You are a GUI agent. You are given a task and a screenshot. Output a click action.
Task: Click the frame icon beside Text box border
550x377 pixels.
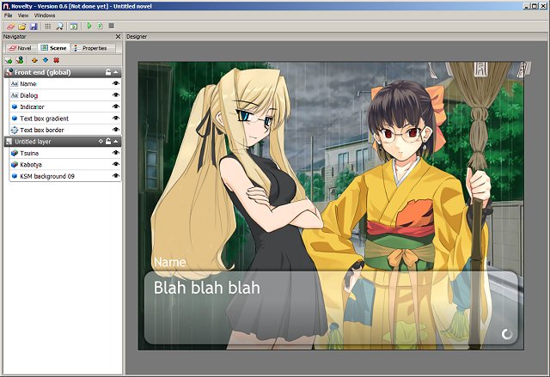coord(15,130)
